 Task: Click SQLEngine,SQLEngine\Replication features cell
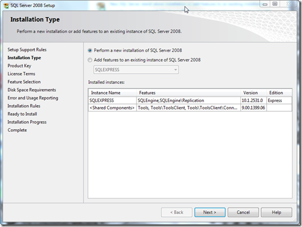(x=188, y=101)
